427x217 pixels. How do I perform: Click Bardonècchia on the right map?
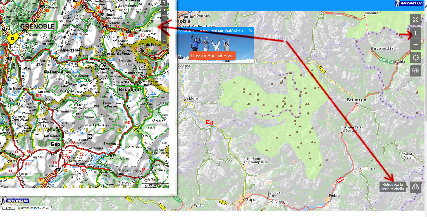[x=382, y=49]
